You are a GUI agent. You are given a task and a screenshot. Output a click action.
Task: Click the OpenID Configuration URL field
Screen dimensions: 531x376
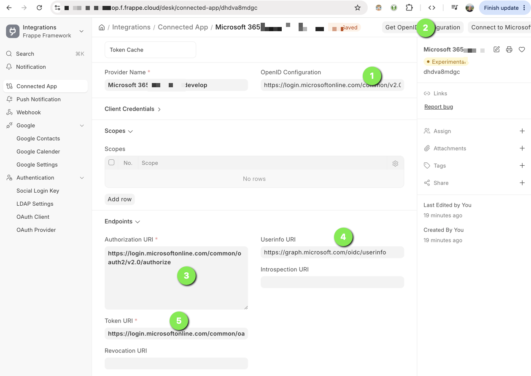332,85
